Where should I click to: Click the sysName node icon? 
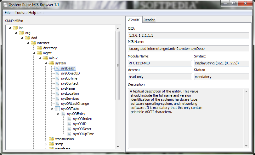(x=57, y=89)
